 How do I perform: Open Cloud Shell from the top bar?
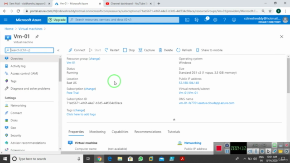(187, 20)
